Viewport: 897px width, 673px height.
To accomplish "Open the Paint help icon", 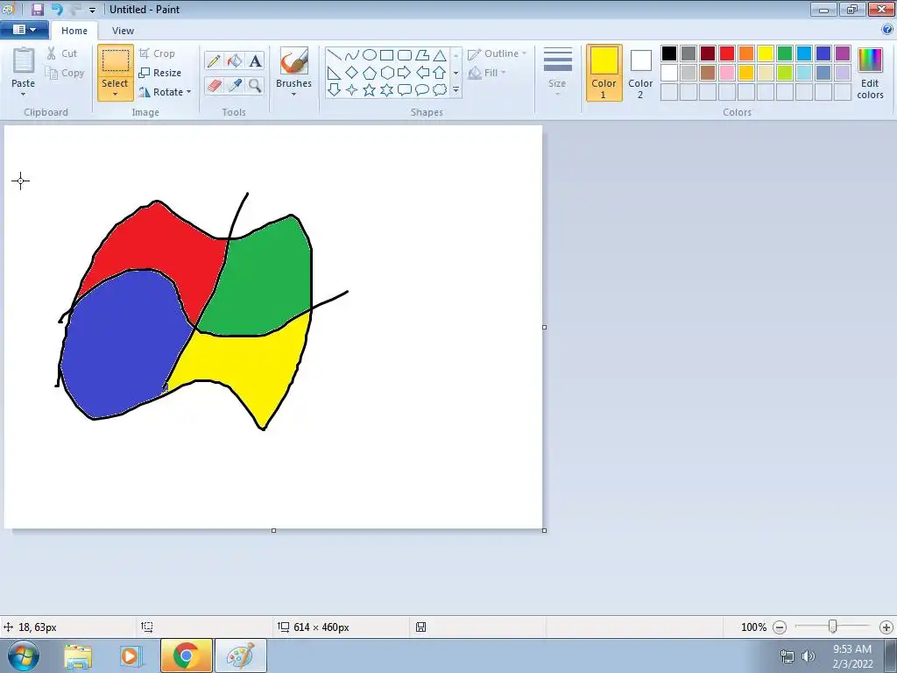I will 888,29.
